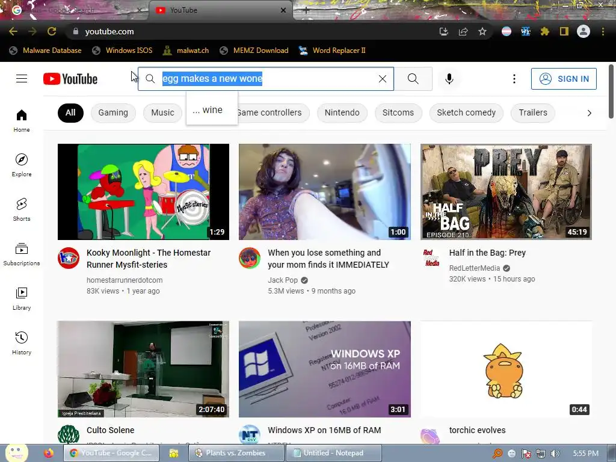Click the install app icon in address bar

444,31
